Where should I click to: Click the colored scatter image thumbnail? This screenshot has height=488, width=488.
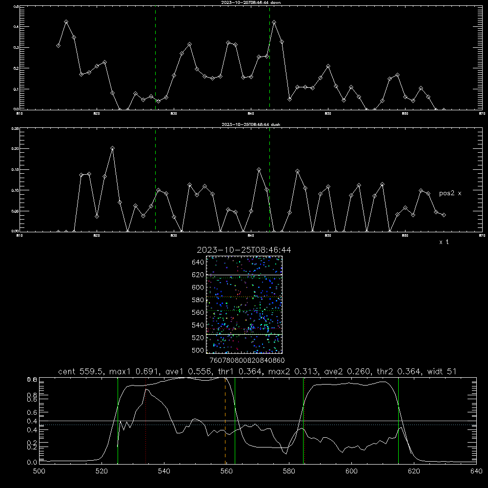click(244, 305)
